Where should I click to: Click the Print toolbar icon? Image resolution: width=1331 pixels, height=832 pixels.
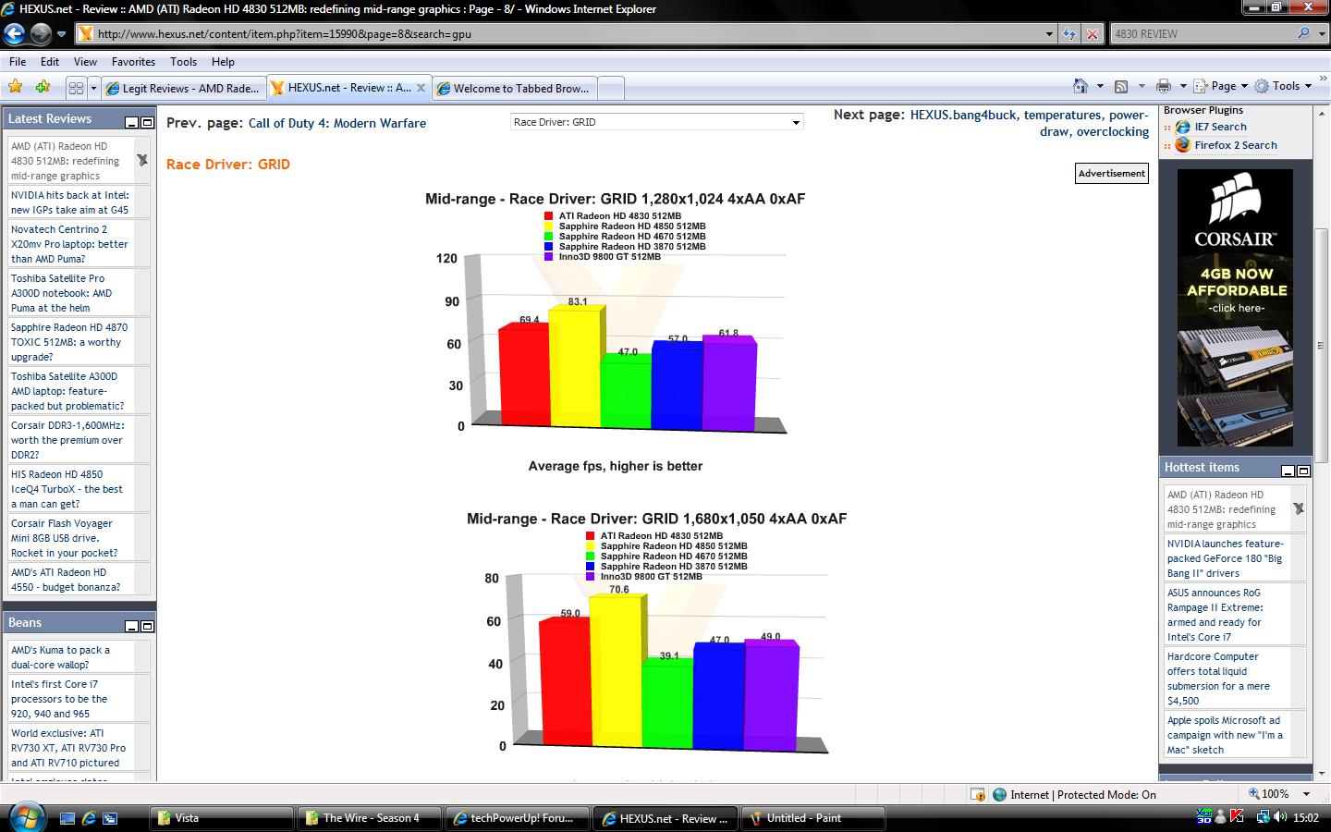pos(1163,86)
